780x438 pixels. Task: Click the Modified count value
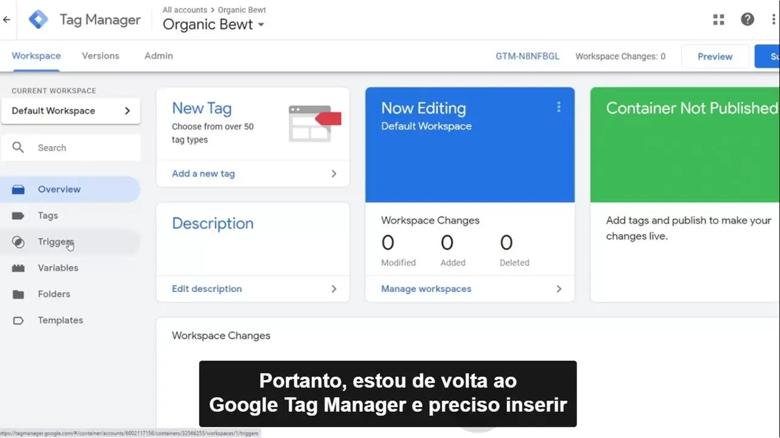[x=388, y=243]
